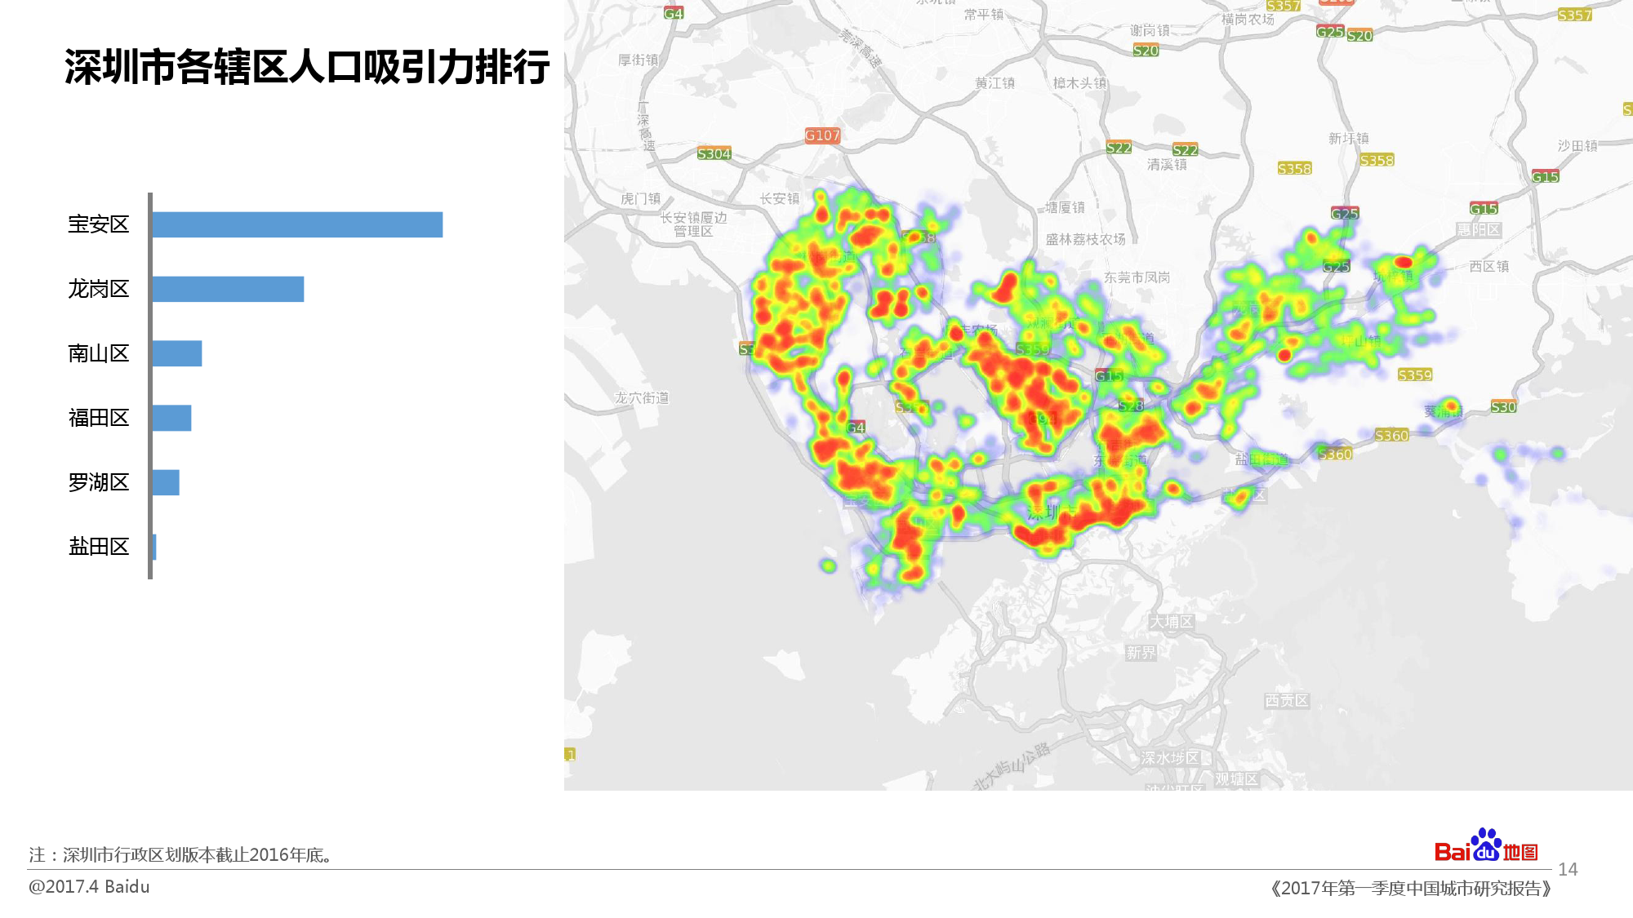Click the 盐田区 label

(x=99, y=547)
